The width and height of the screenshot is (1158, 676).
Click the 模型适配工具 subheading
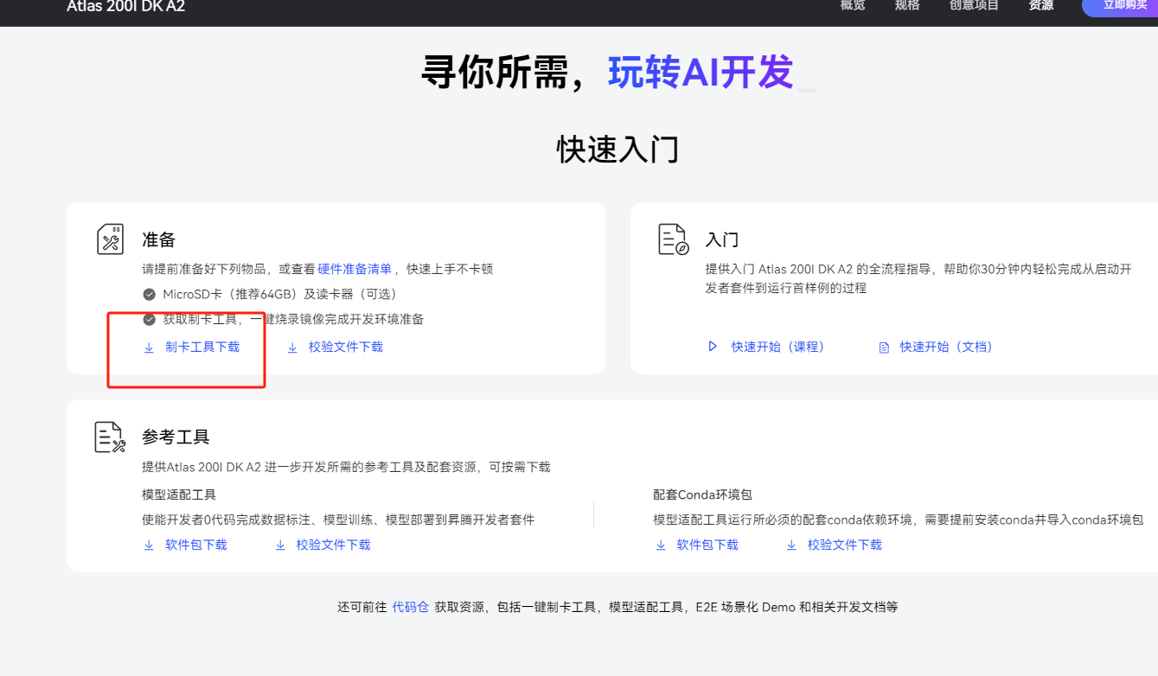tap(179, 494)
